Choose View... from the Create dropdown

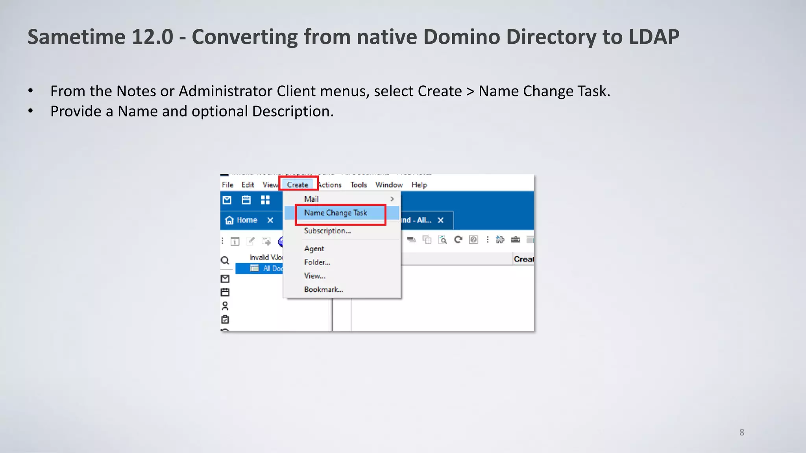pyautogui.click(x=342, y=276)
